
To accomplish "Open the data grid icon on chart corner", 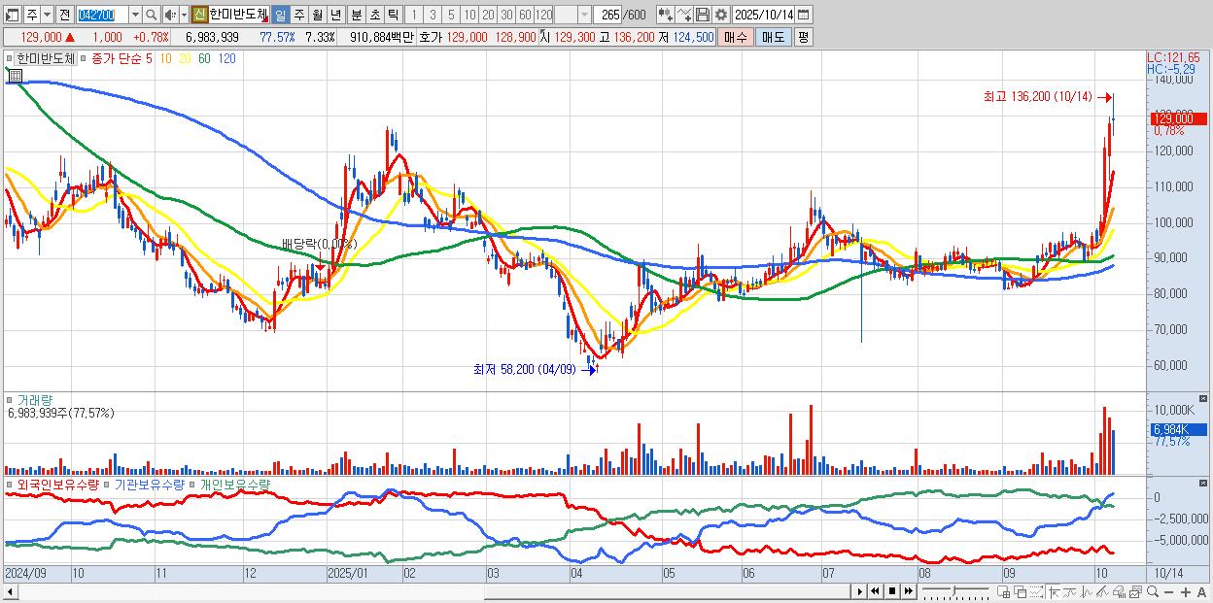I will click(16, 75).
